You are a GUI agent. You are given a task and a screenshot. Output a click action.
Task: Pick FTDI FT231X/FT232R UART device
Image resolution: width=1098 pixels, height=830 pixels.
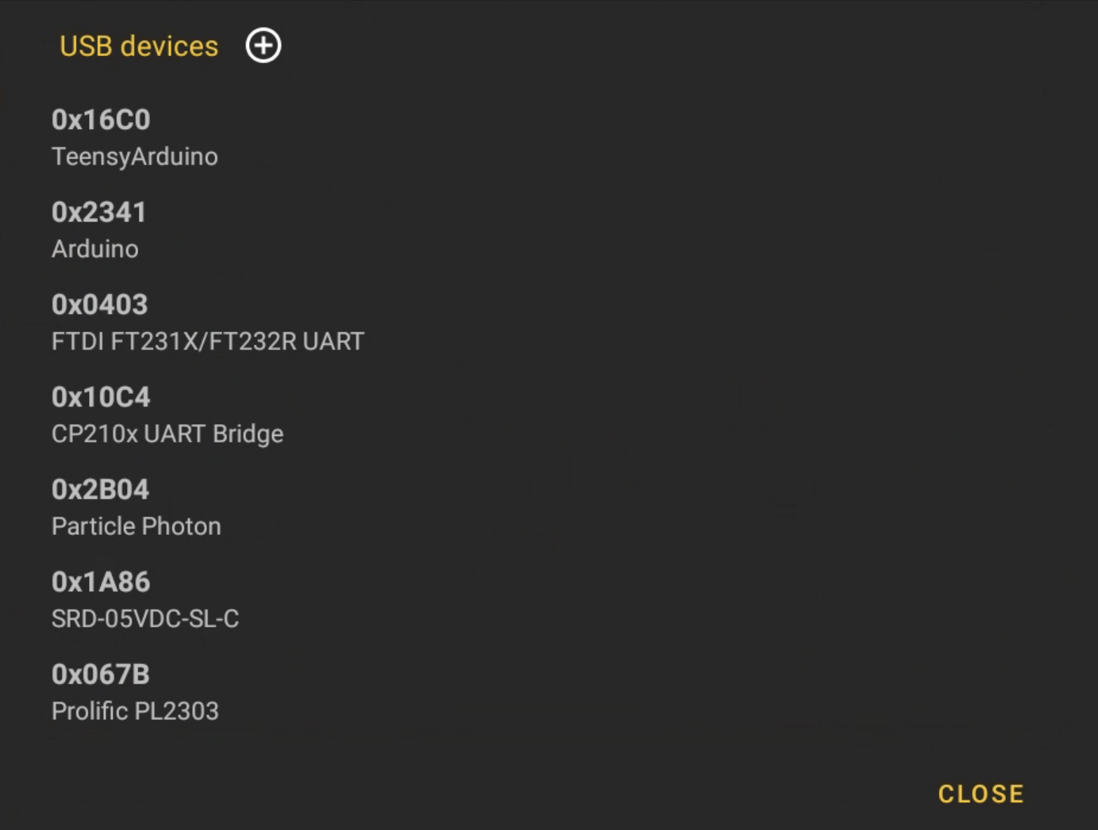208,341
